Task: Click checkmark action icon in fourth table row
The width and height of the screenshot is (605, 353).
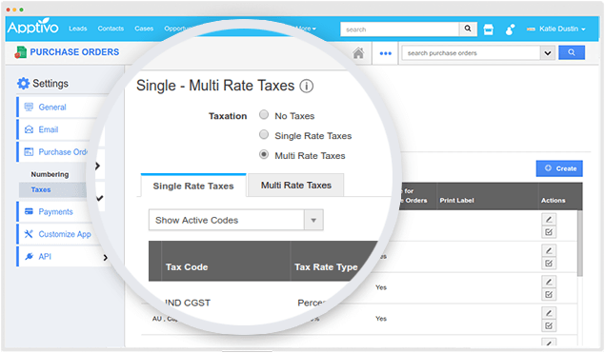Action: click(549, 325)
